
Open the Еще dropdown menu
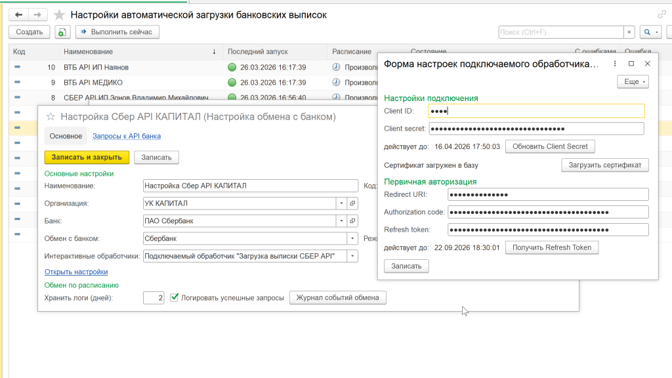point(633,81)
